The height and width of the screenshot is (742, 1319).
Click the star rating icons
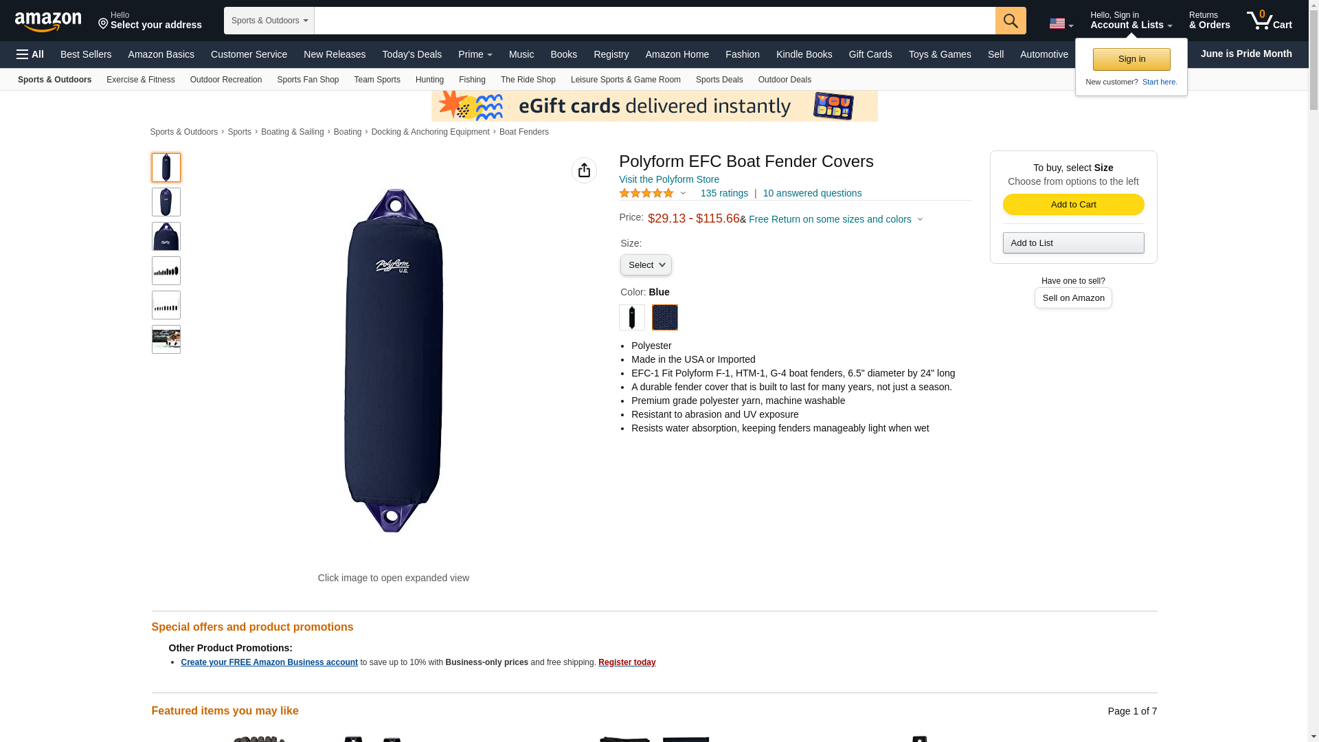point(646,193)
